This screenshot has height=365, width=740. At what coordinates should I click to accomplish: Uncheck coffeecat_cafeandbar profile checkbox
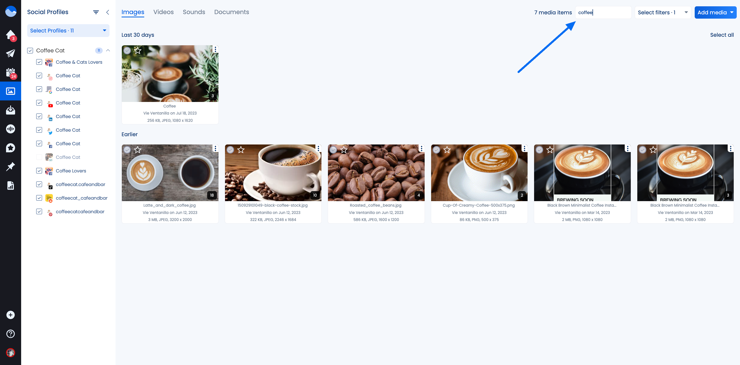click(39, 198)
